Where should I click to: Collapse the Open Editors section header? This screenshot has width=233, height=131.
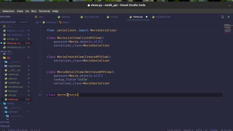[x=8, y=22]
